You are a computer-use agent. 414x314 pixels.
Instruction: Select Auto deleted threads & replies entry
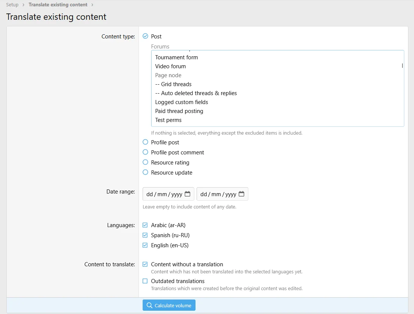click(277, 93)
